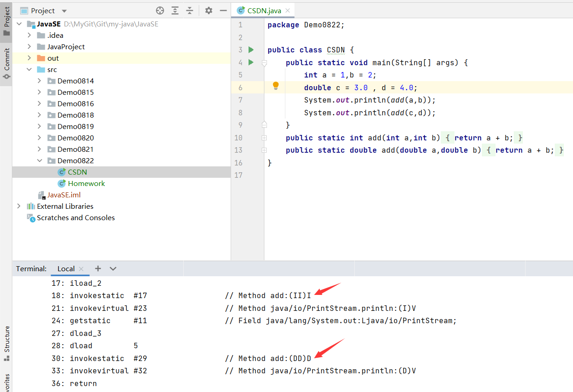The image size is (573, 392).
Task: Expand the out folder
Action: tap(29, 58)
